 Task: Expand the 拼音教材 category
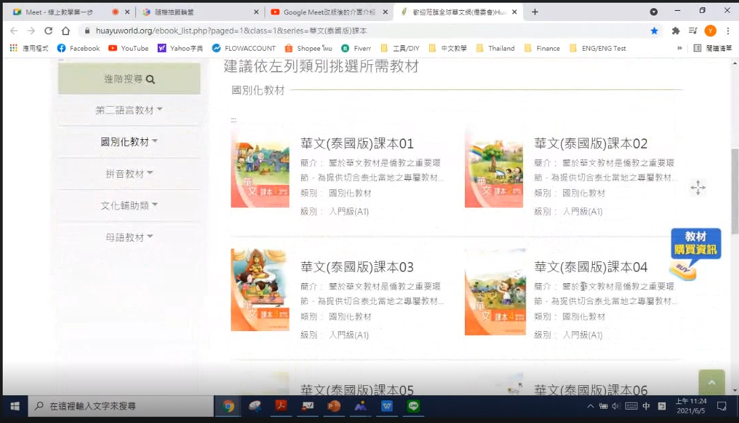click(129, 174)
